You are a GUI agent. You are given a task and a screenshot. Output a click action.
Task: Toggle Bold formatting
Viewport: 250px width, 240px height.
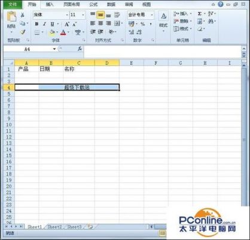(x=36, y=24)
